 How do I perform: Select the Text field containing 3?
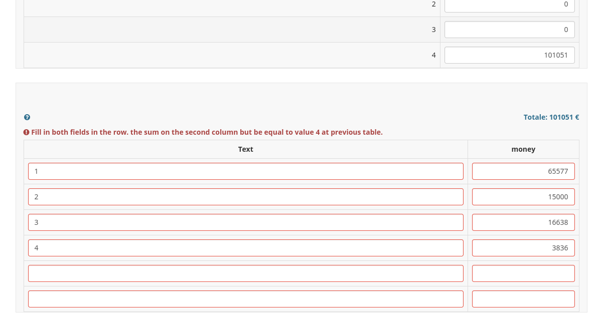click(x=245, y=222)
